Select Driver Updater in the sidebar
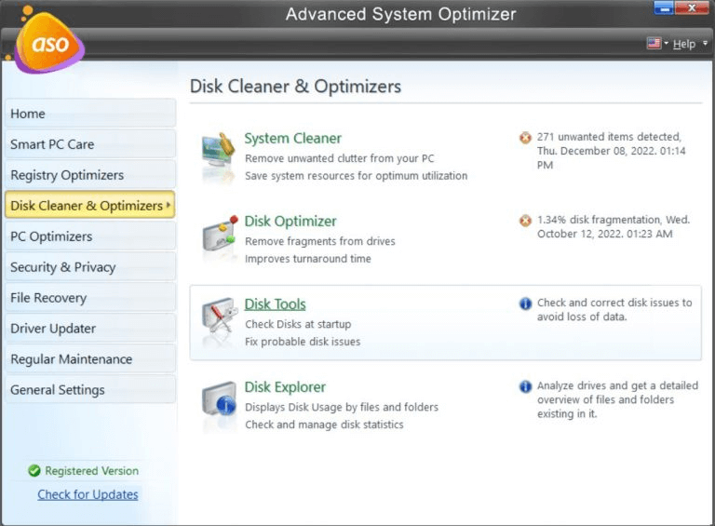Viewport: 715px width, 526px height. (89, 329)
